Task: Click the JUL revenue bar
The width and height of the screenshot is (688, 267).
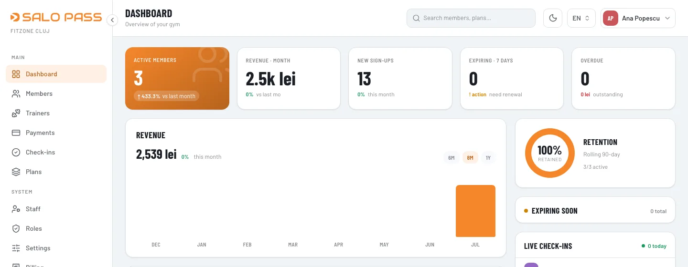Action: coord(475,211)
